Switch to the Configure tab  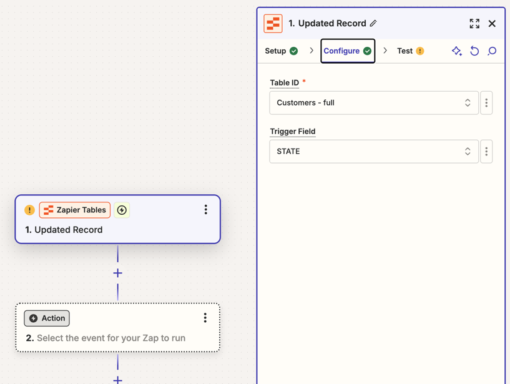pyautogui.click(x=348, y=51)
